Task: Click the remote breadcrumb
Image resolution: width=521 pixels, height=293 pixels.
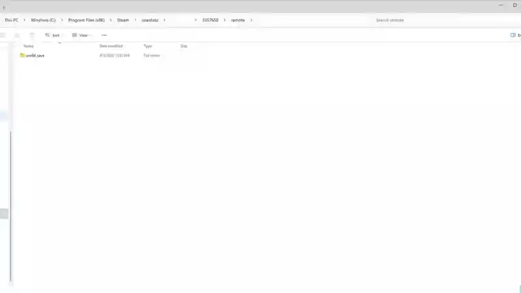Action: [238, 20]
